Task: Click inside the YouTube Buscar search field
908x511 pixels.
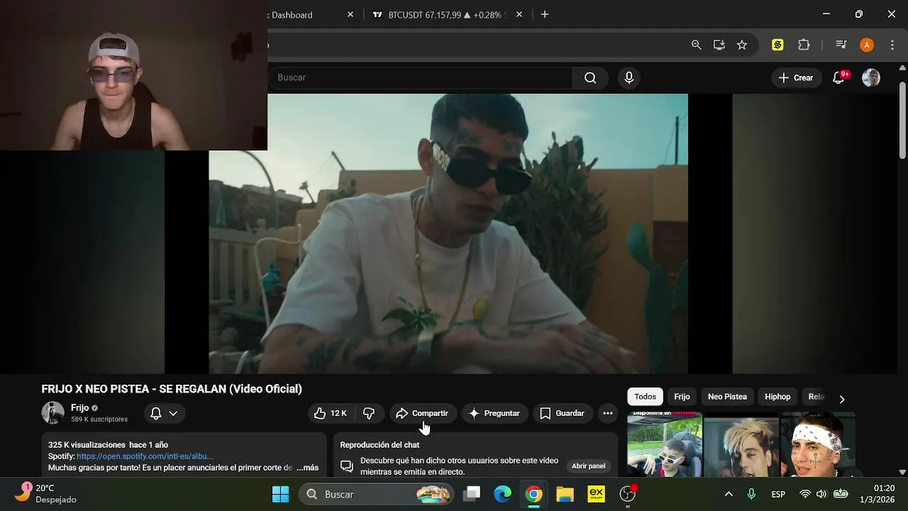Action: 420,77
